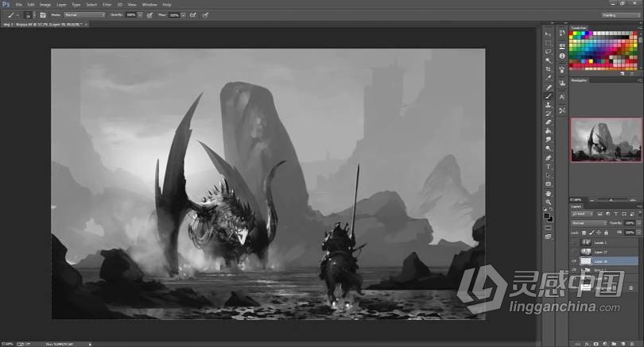
Task: Toggle pressure for opacity button
Action: pyautogui.click(x=149, y=15)
